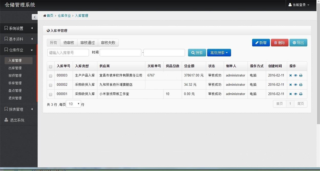This screenshot has height=171, width=320.
Task: Check the box for order 000003
Action: click(x=50, y=76)
